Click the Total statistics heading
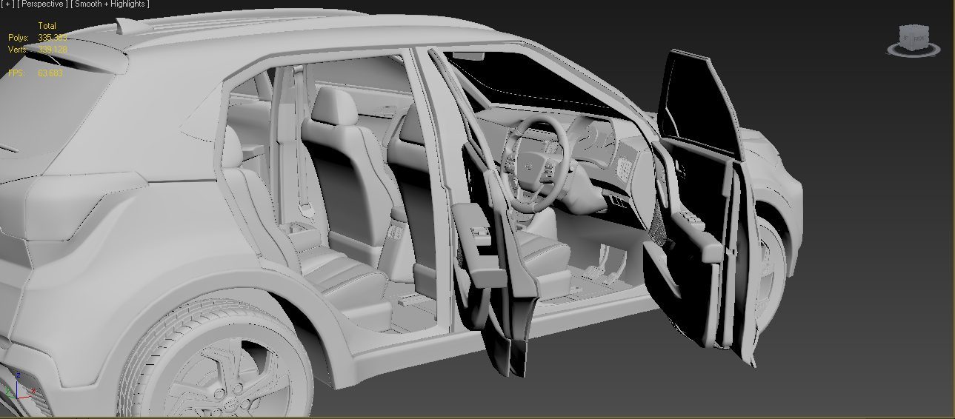 tap(47, 26)
